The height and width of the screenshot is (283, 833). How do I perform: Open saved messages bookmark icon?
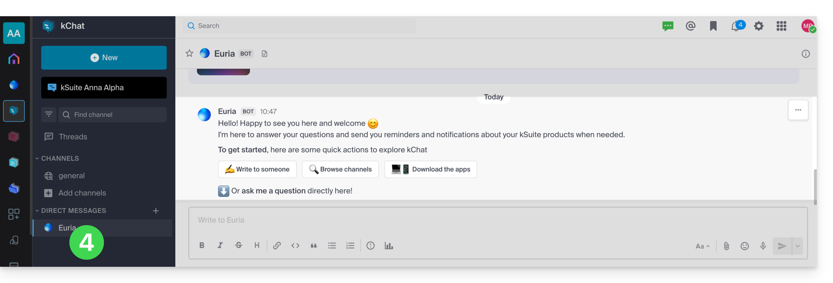[x=713, y=26]
